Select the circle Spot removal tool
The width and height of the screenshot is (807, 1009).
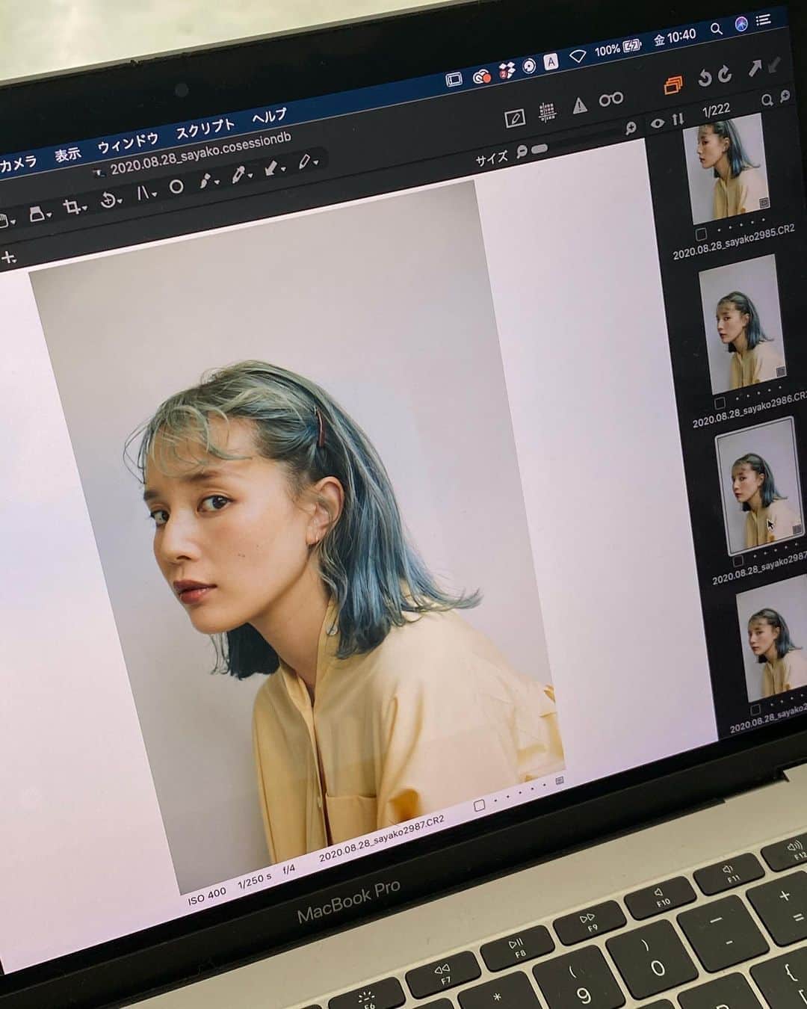(176, 187)
